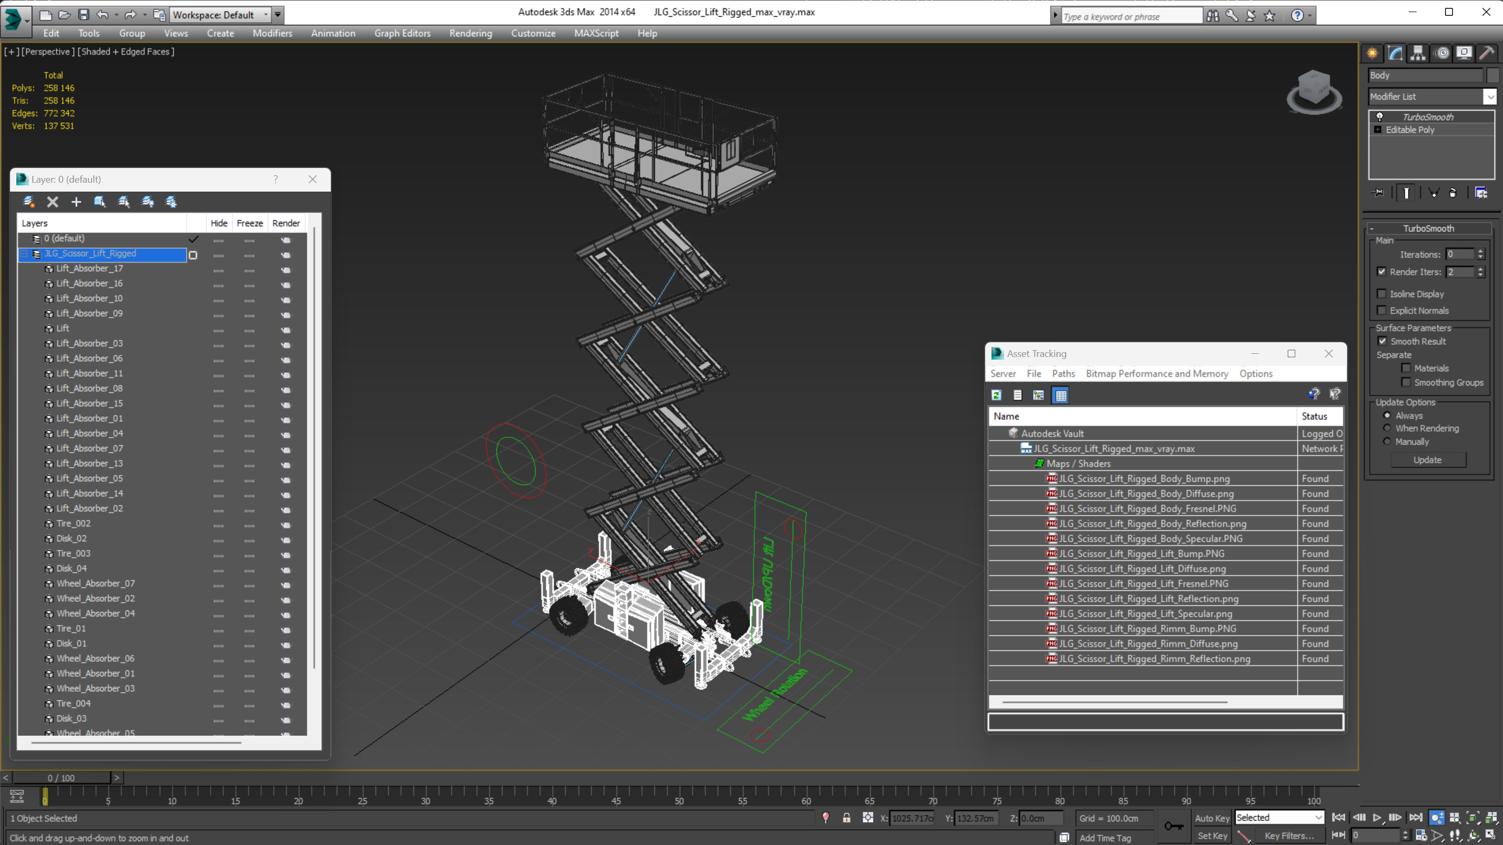This screenshot has width=1503, height=845.
Task: Click the Layer dialog horizontal scrollbar
Action: 136,742
